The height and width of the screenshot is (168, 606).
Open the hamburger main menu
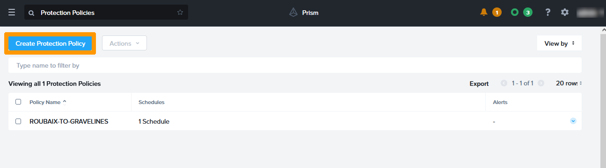coord(12,13)
